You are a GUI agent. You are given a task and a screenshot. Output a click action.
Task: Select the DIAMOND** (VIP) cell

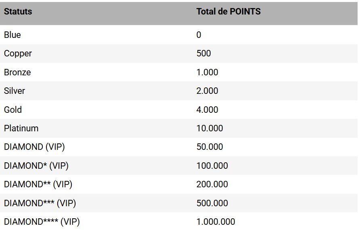point(38,184)
